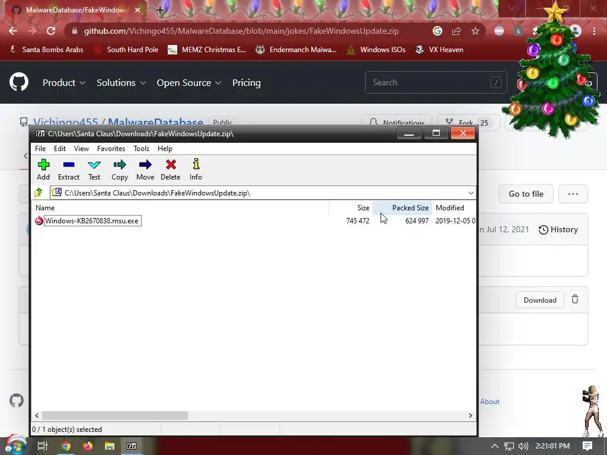
Task: Click the GitHub logo in page header
Action: (x=19, y=82)
